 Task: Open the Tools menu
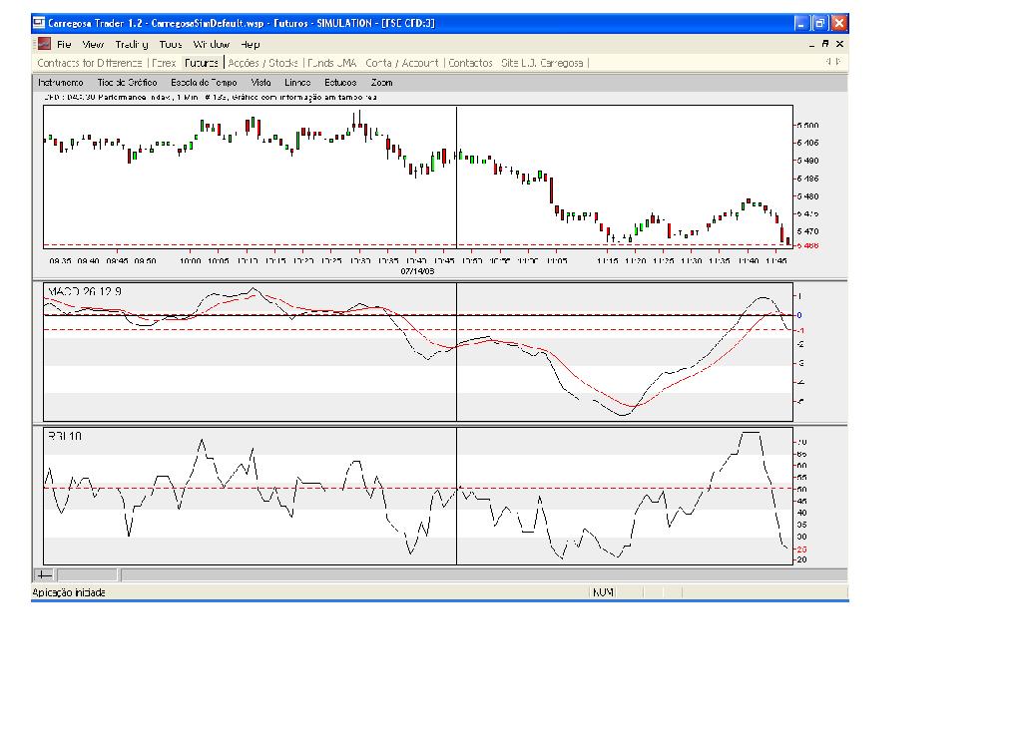(171, 44)
